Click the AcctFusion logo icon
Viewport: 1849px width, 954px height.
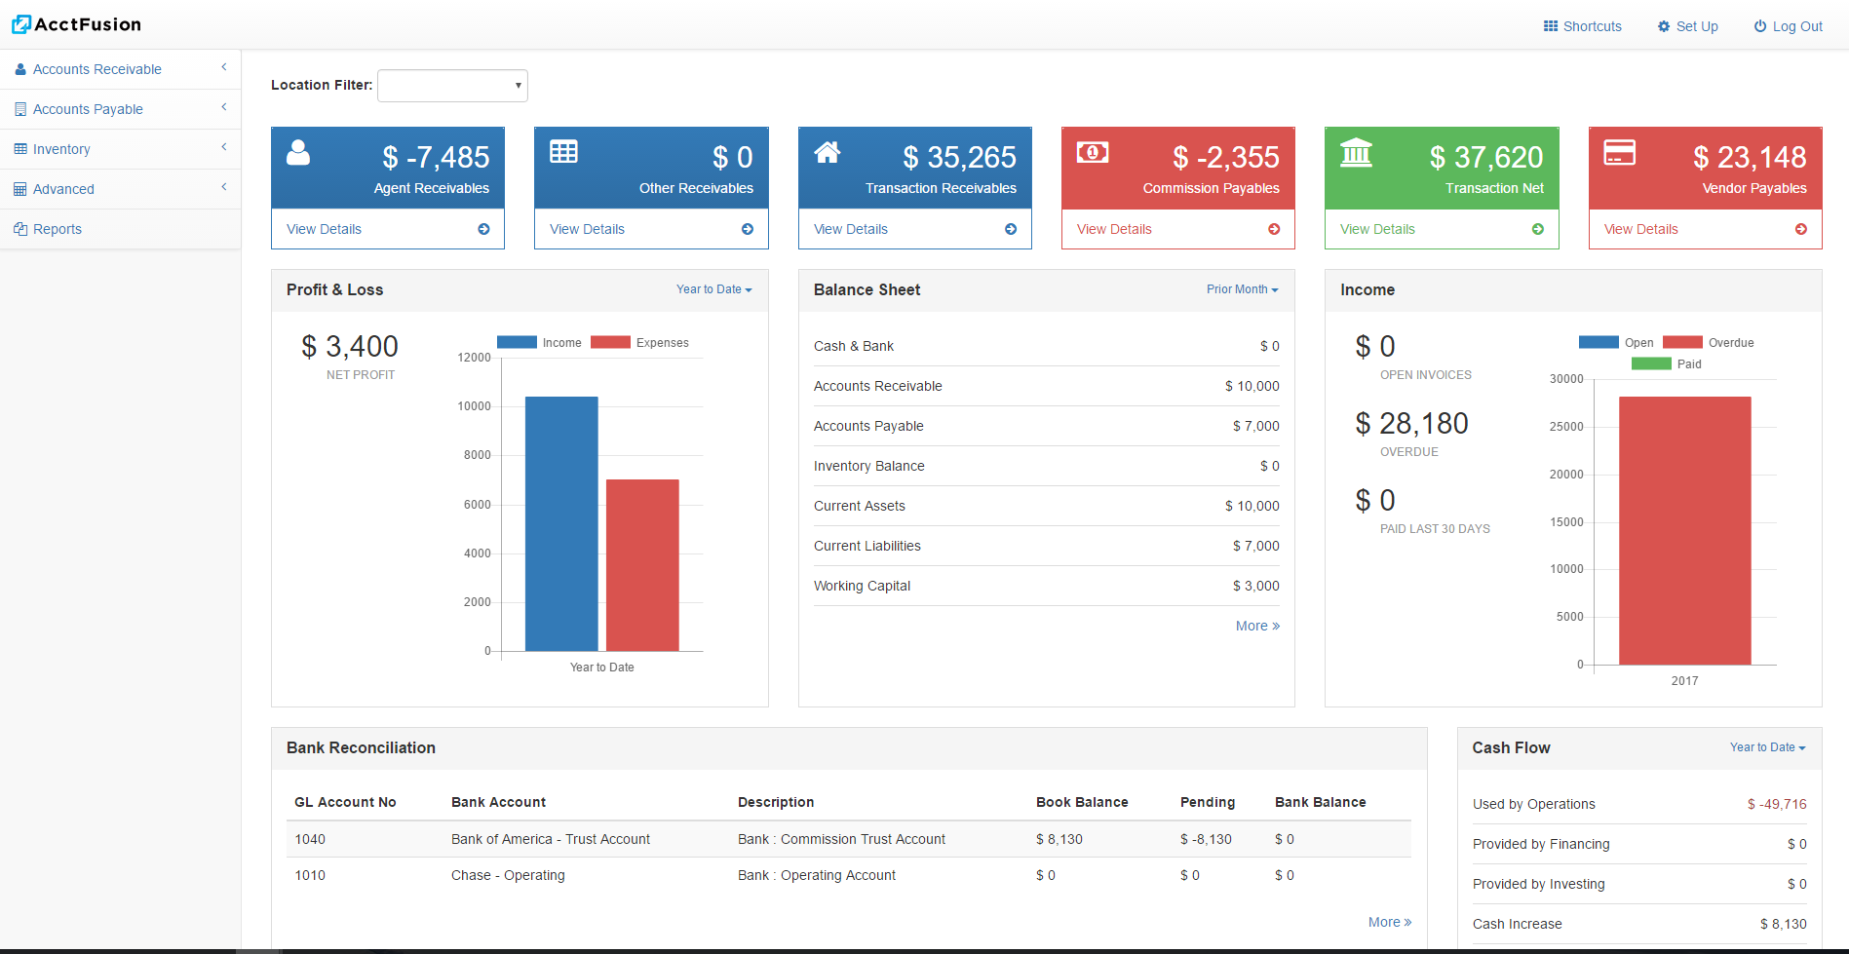[21, 24]
